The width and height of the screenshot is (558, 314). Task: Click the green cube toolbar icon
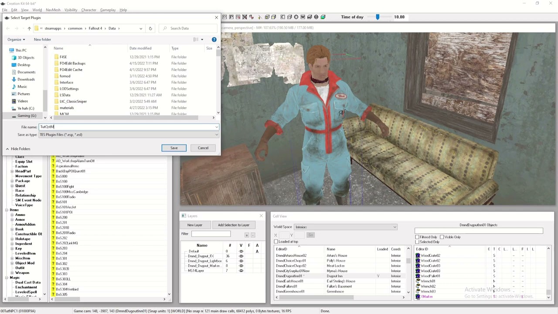323,17
